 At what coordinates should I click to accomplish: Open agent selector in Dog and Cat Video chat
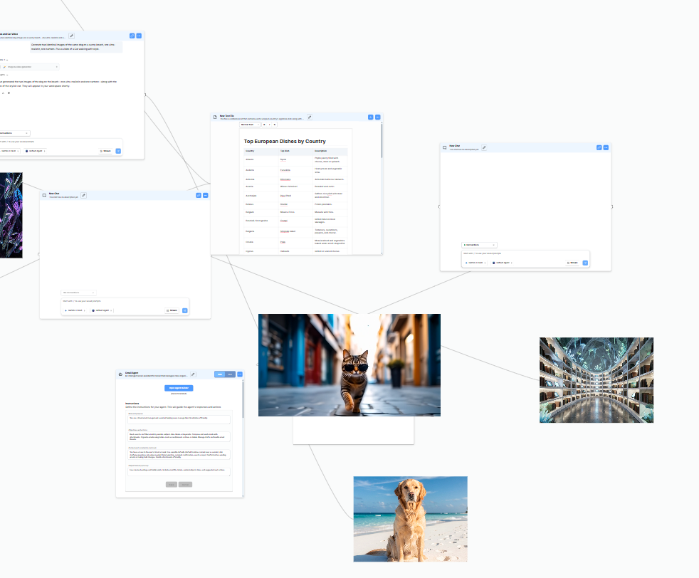[x=35, y=151]
